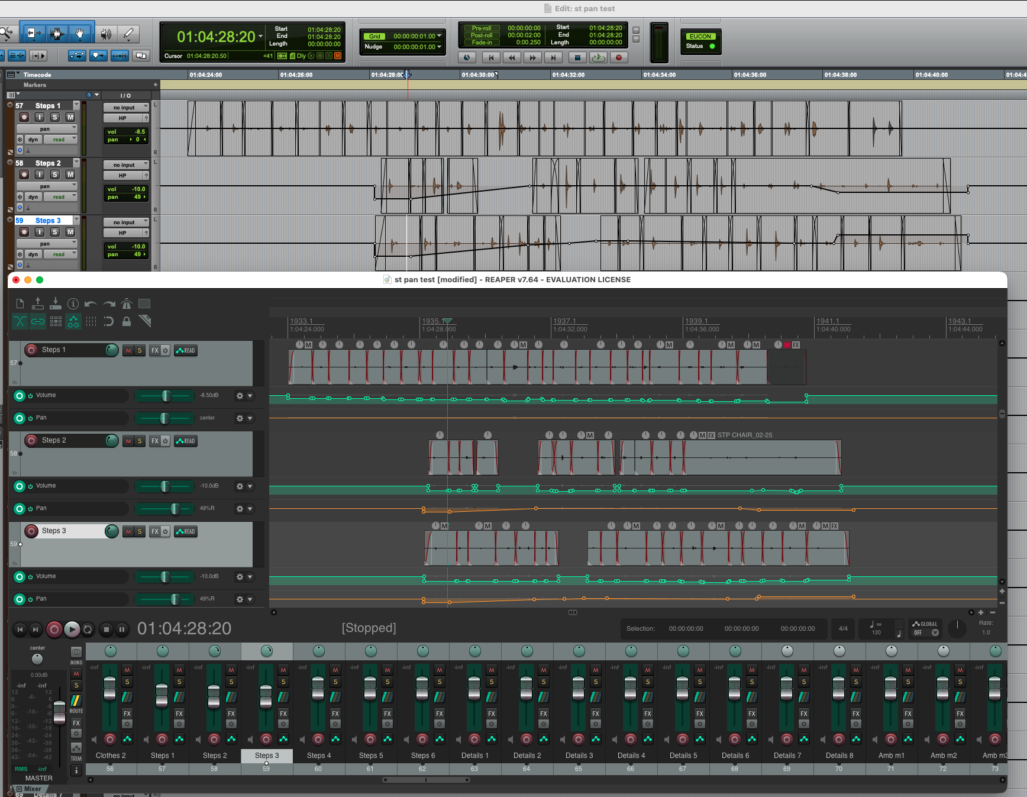Click the locking toggle icon in REAPER toolbar

126,321
